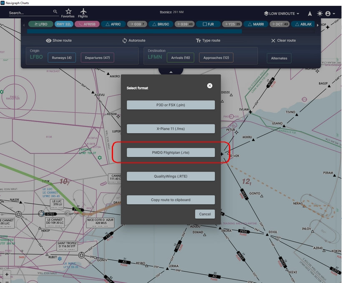Viewport: 342px width, 283px height.
Task: Toggle Show route eye option
Action: coord(59,40)
